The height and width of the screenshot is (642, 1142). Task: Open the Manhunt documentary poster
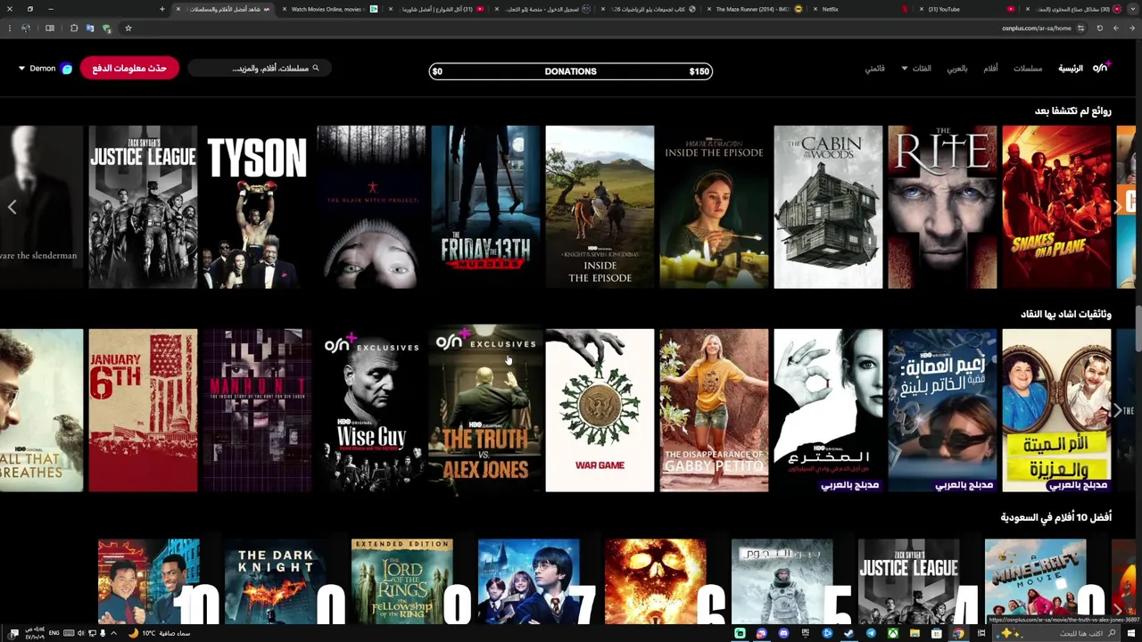coord(257,410)
